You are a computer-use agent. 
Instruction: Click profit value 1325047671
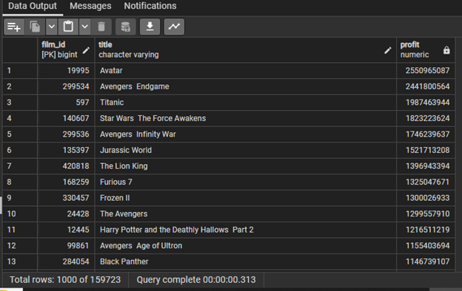click(x=426, y=182)
